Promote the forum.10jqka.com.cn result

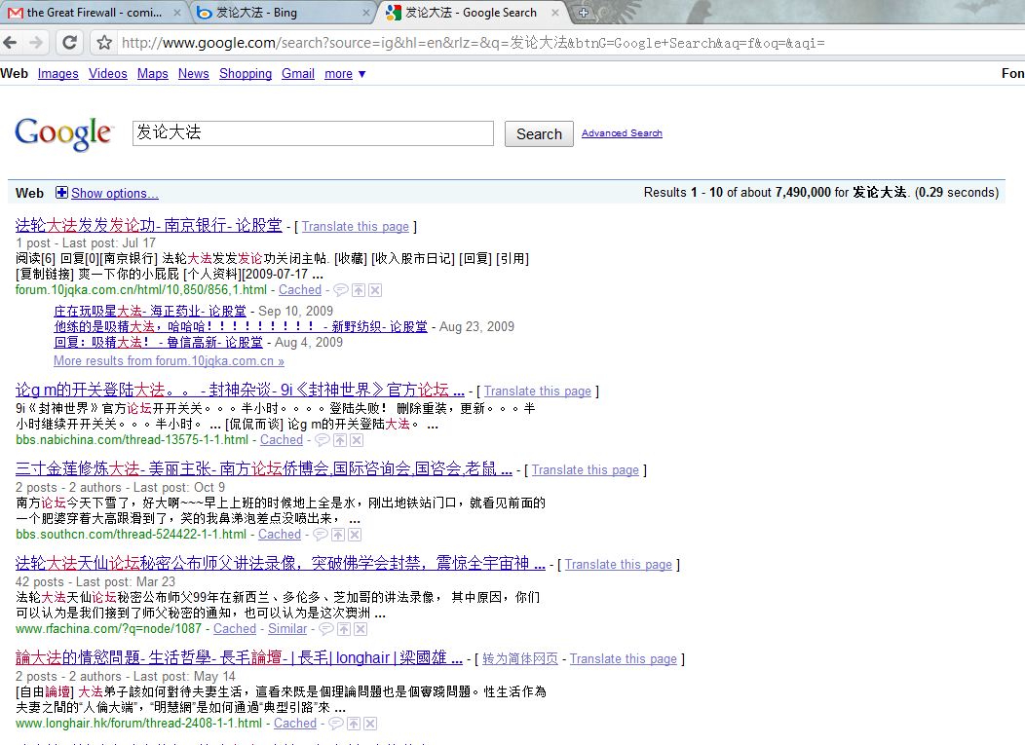coord(359,290)
